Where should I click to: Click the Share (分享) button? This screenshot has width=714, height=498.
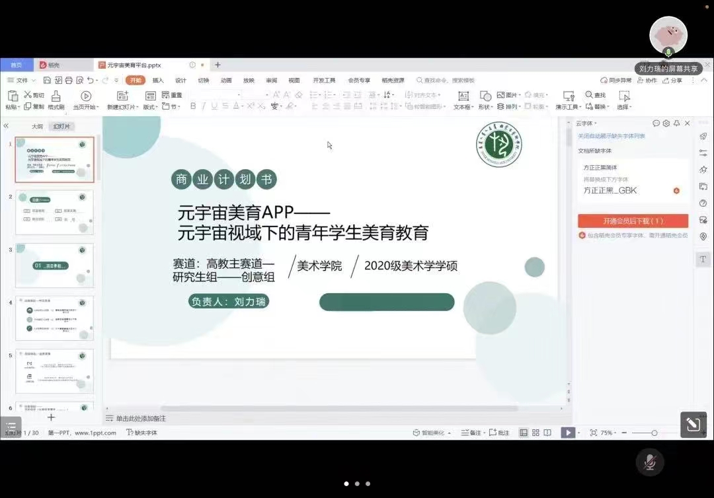672,81
